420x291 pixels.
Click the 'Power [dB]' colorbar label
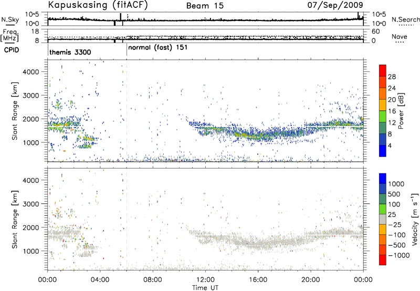tap(401, 111)
